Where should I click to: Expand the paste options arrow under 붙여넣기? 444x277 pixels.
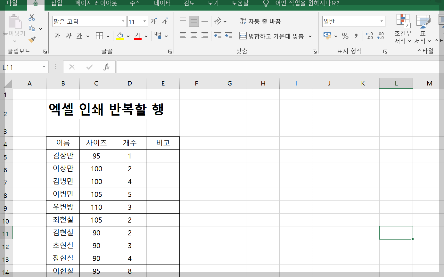(x=15, y=41)
